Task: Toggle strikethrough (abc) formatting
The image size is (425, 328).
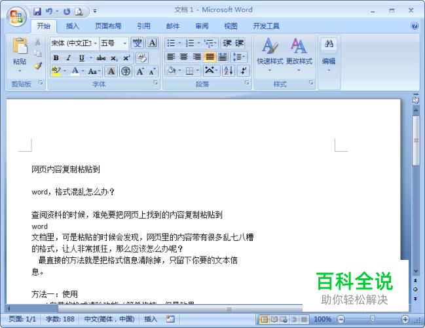Action: (101, 58)
